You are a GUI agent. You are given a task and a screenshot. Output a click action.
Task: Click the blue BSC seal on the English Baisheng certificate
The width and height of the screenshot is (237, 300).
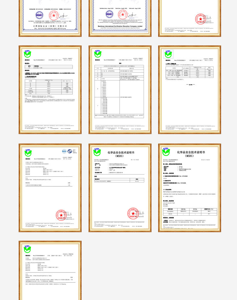(109, 14)
